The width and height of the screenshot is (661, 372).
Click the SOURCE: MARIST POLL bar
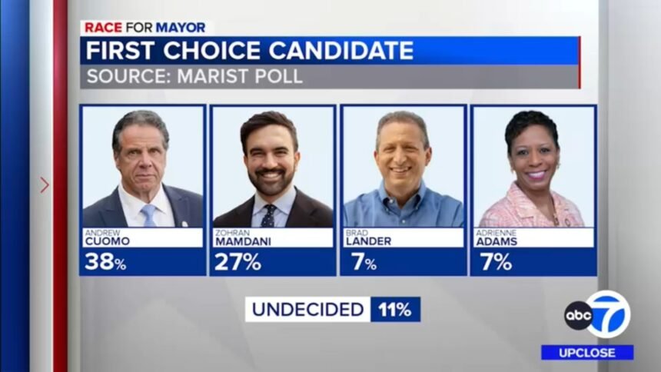pos(330,77)
